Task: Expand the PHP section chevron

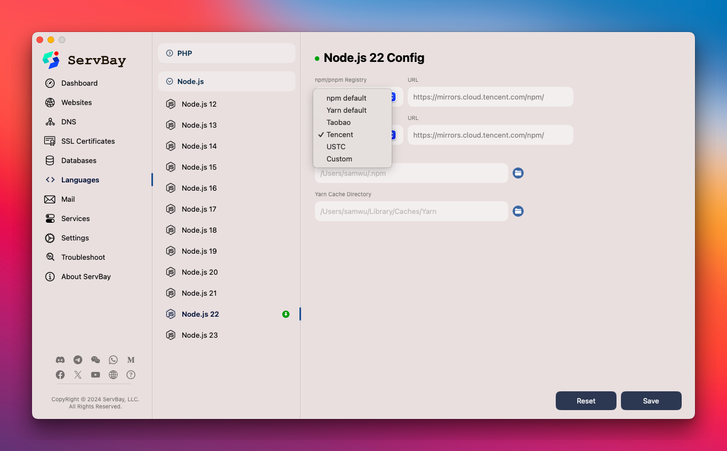Action: (x=170, y=53)
